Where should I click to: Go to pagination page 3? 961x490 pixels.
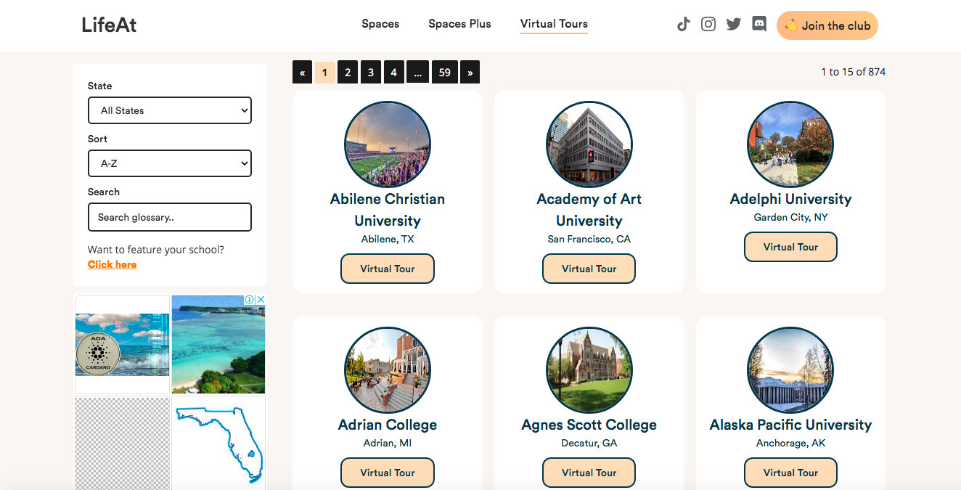pos(371,72)
